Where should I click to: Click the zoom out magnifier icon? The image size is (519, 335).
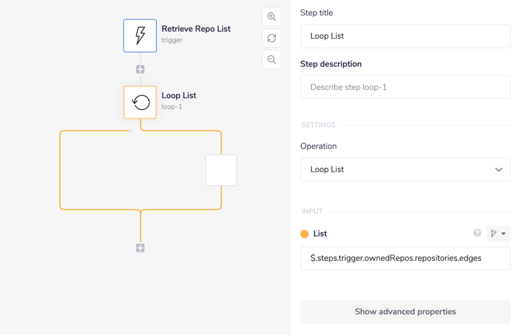(x=271, y=59)
